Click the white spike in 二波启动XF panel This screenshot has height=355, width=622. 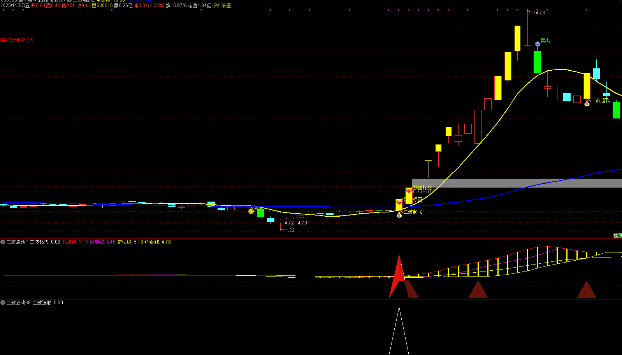point(399,331)
